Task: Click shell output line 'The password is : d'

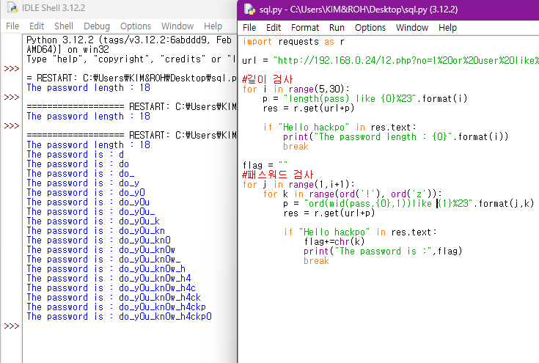Action: coord(76,155)
